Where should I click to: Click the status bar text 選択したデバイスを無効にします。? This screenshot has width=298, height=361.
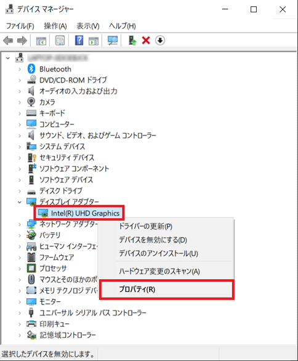tap(48, 354)
